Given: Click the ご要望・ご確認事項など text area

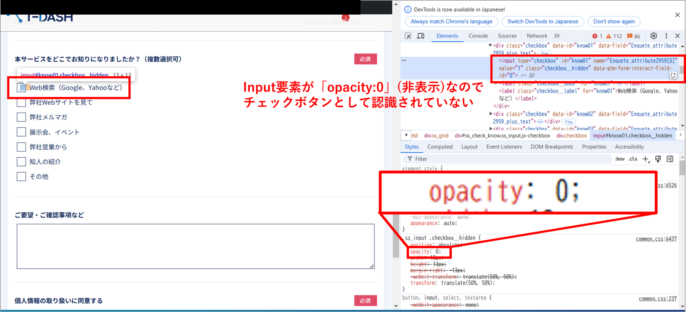Looking at the screenshot, I should point(195,246).
